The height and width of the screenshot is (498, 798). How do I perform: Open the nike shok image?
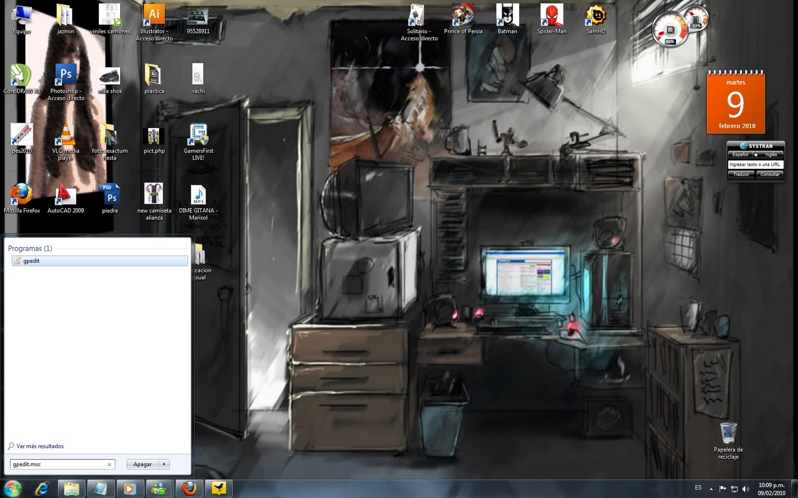(x=110, y=80)
